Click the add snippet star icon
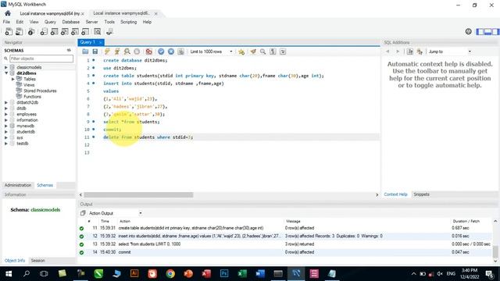The height and width of the screenshot is (281, 500). (x=241, y=52)
